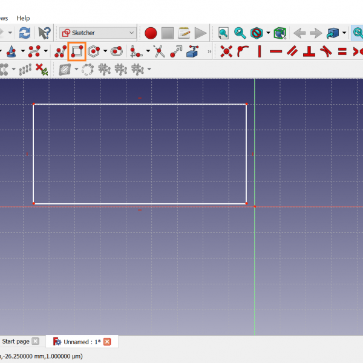Select the Create rectangle tool
The height and width of the screenshot is (363, 363).
76,51
